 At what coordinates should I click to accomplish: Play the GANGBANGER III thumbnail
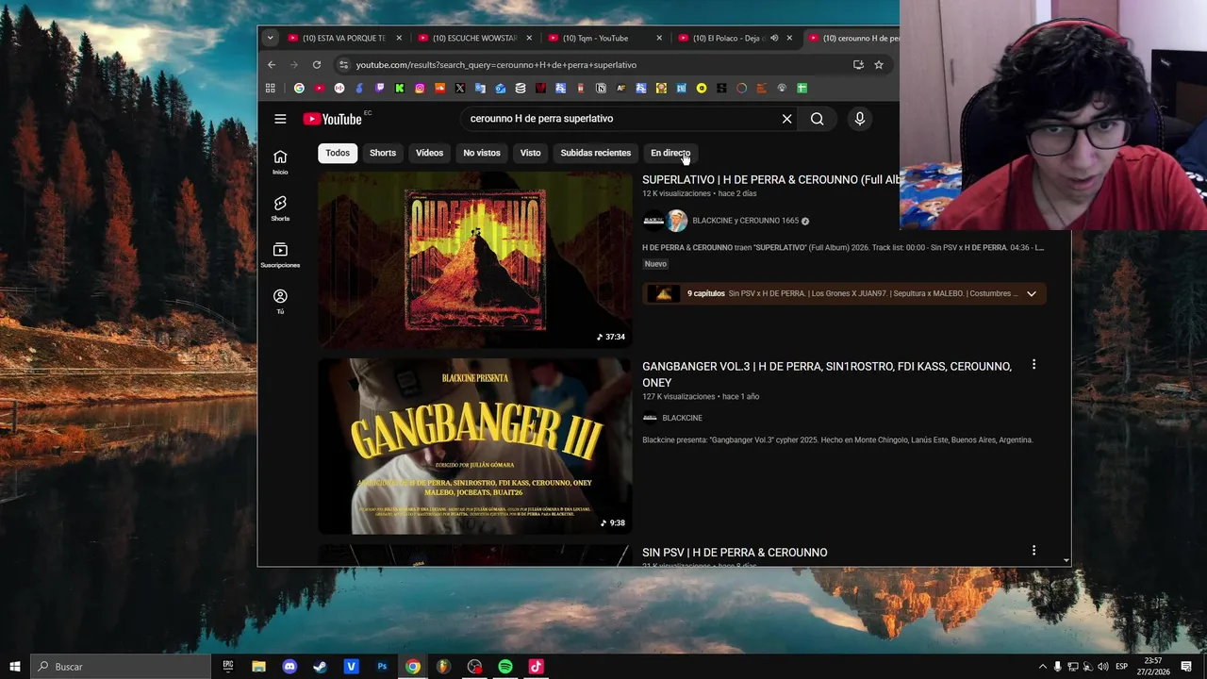click(x=474, y=446)
